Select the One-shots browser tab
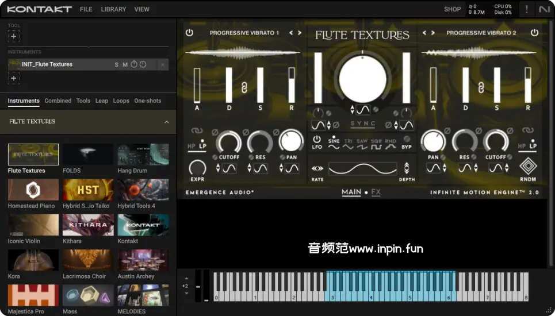 [148, 101]
